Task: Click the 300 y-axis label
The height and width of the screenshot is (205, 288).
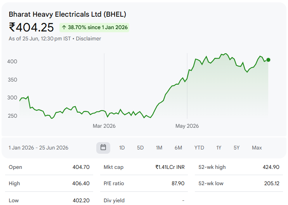Action: (12, 97)
